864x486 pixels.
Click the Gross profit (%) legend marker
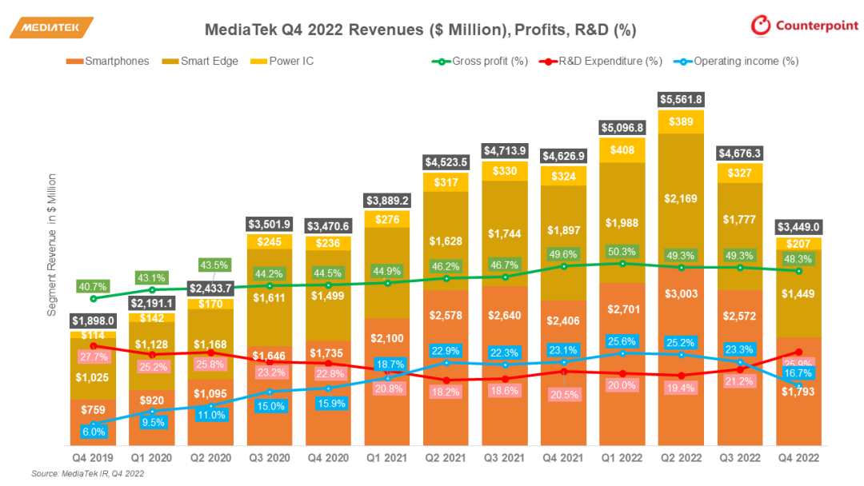(441, 62)
